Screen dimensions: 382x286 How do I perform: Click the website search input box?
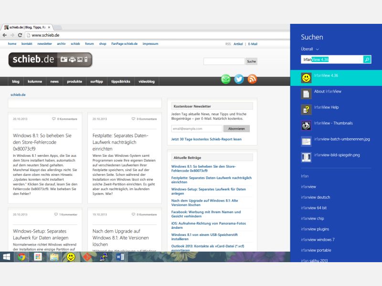(224, 61)
